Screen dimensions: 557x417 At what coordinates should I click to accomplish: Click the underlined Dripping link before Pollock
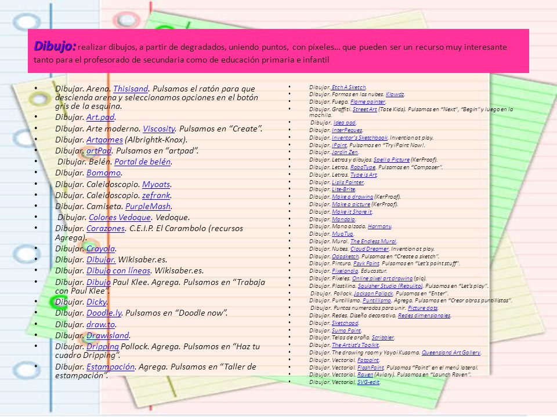click(103, 346)
